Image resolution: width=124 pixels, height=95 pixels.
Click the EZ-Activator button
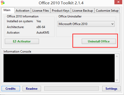22,41
